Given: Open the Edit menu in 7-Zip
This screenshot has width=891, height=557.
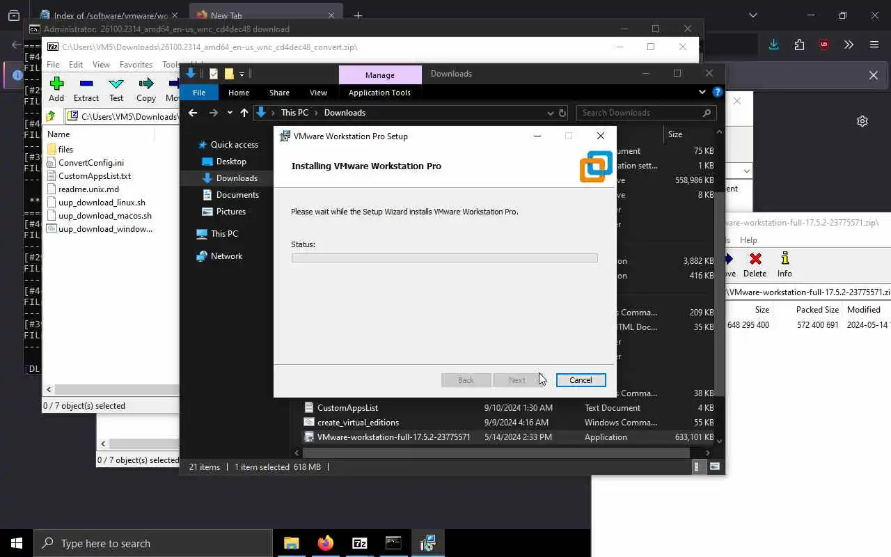Looking at the screenshot, I should coord(76,65).
